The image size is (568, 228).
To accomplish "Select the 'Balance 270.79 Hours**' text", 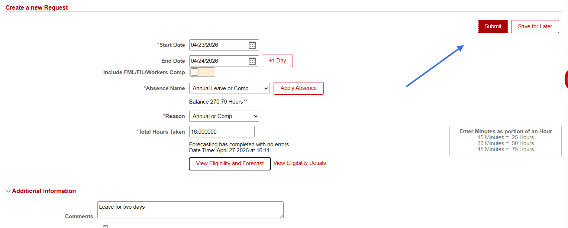I will [218, 101].
